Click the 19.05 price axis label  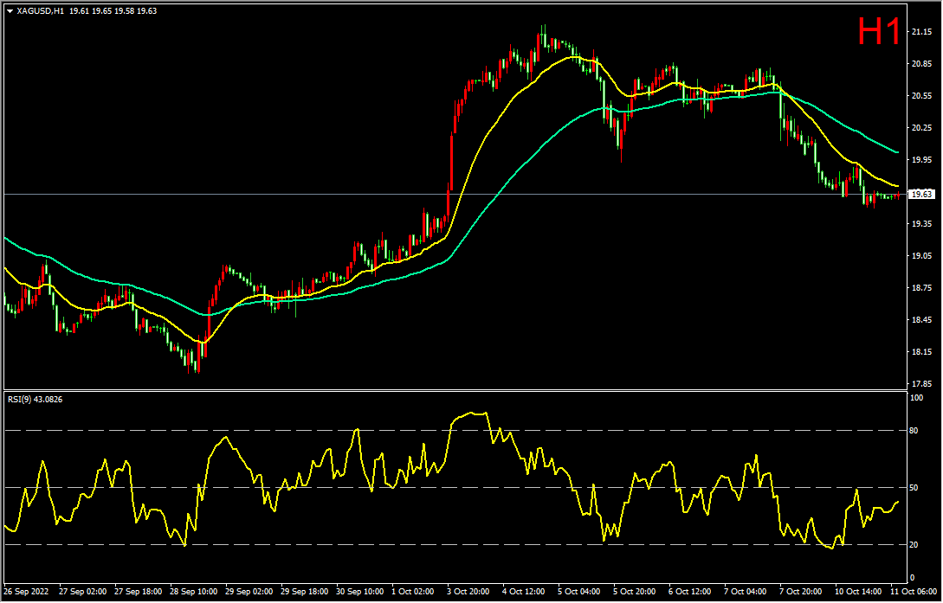(x=922, y=256)
